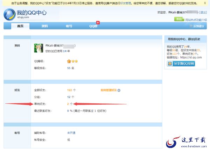
Task: Click the QQ level crown icon
Action: pyautogui.click(x=69, y=61)
